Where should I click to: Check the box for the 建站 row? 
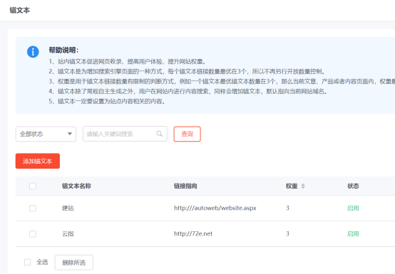[33, 208]
